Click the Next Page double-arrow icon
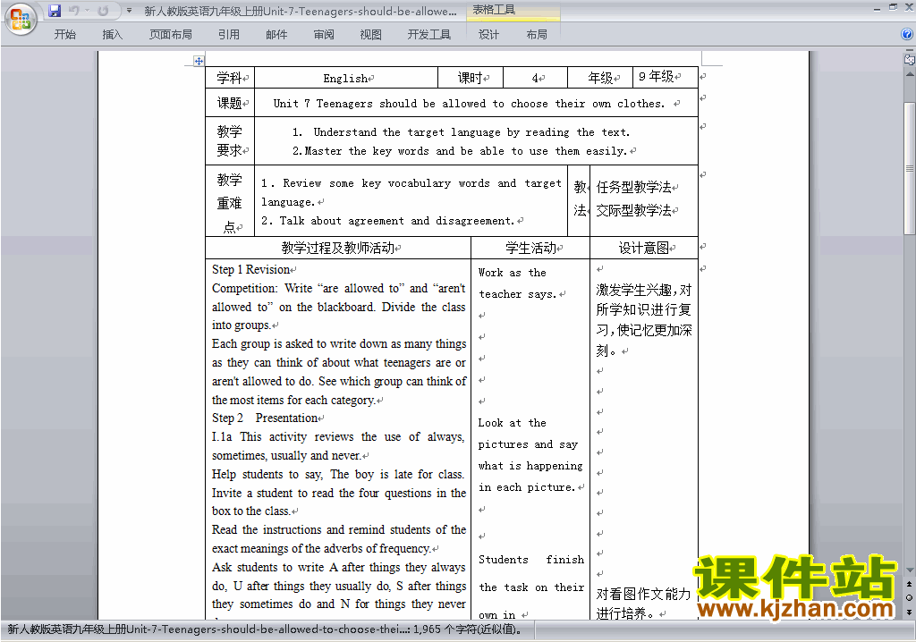Viewport: 916px width, 642px height. (x=909, y=612)
